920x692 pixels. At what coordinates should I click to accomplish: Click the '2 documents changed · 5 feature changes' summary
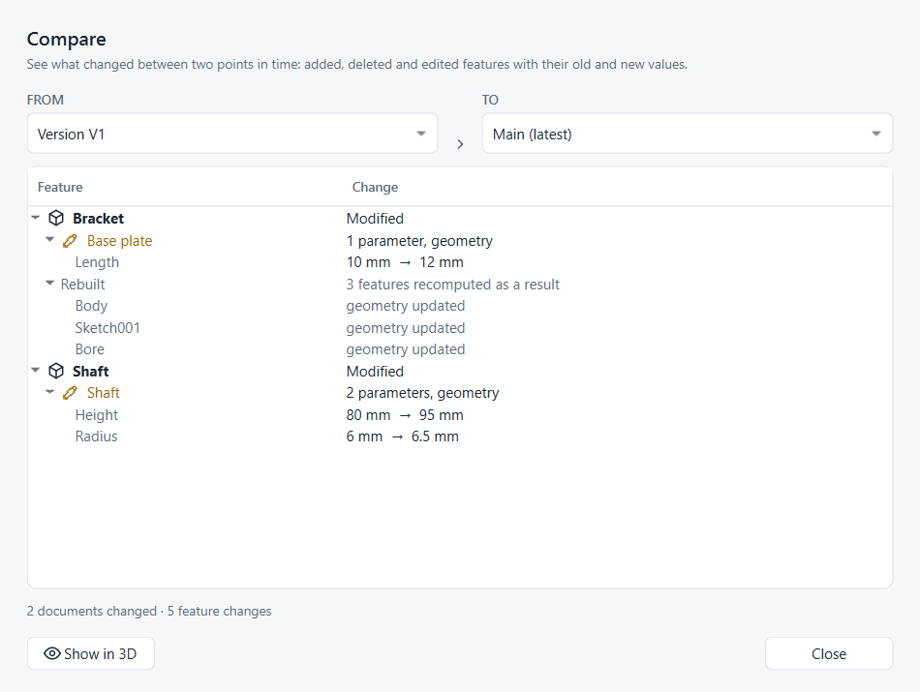click(149, 611)
